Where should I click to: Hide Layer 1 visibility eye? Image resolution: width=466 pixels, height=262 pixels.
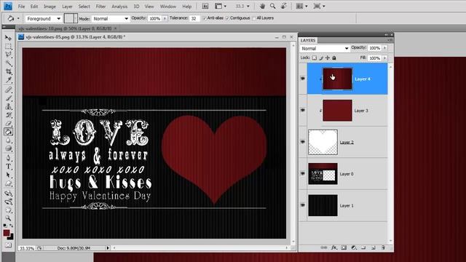pos(303,205)
